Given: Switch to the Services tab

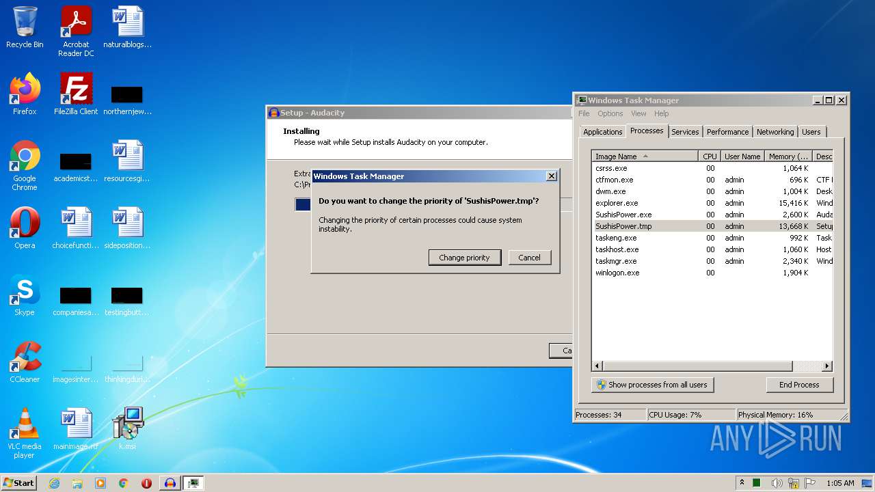Looking at the screenshot, I should tap(685, 132).
